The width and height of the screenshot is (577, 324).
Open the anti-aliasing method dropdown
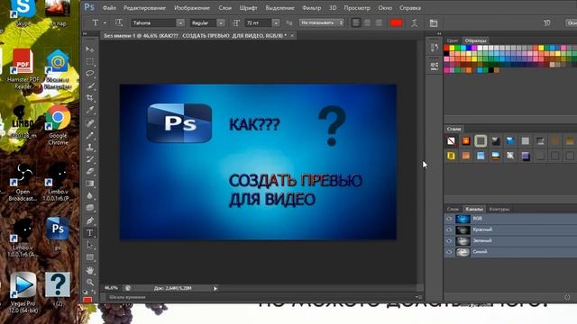point(322,22)
